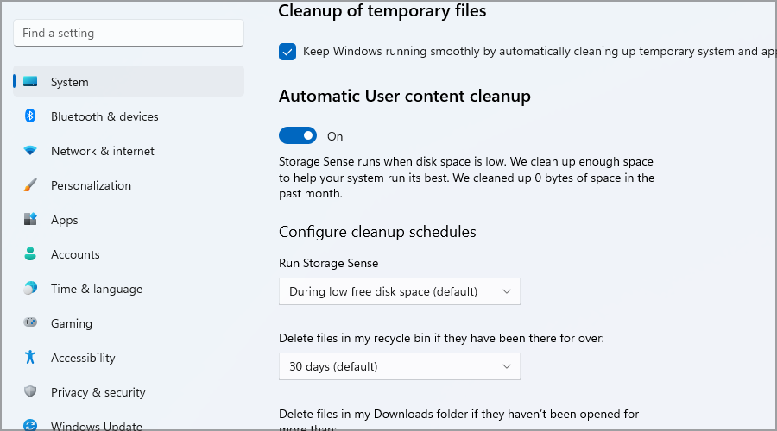Click the System monitor icon in sidebar
The width and height of the screenshot is (777, 431).
click(31, 82)
